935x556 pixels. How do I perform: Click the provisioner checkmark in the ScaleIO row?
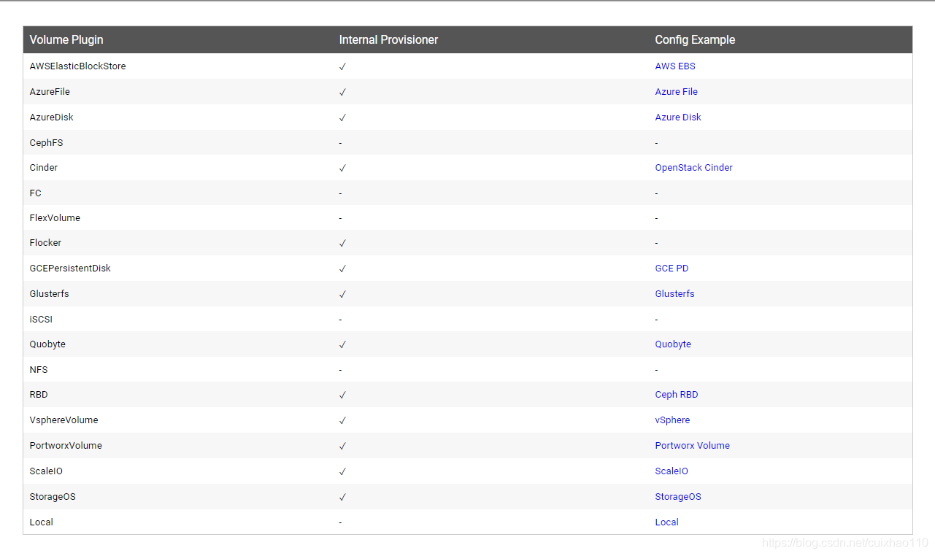pyautogui.click(x=342, y=471)
